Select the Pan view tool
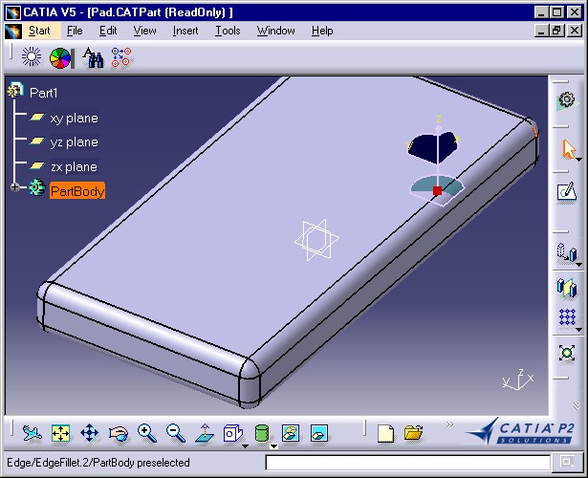 pyautogui.click(x=89, y=433)
